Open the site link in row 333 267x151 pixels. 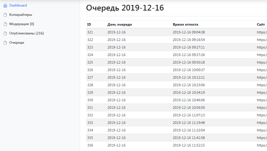click(262, 123)
